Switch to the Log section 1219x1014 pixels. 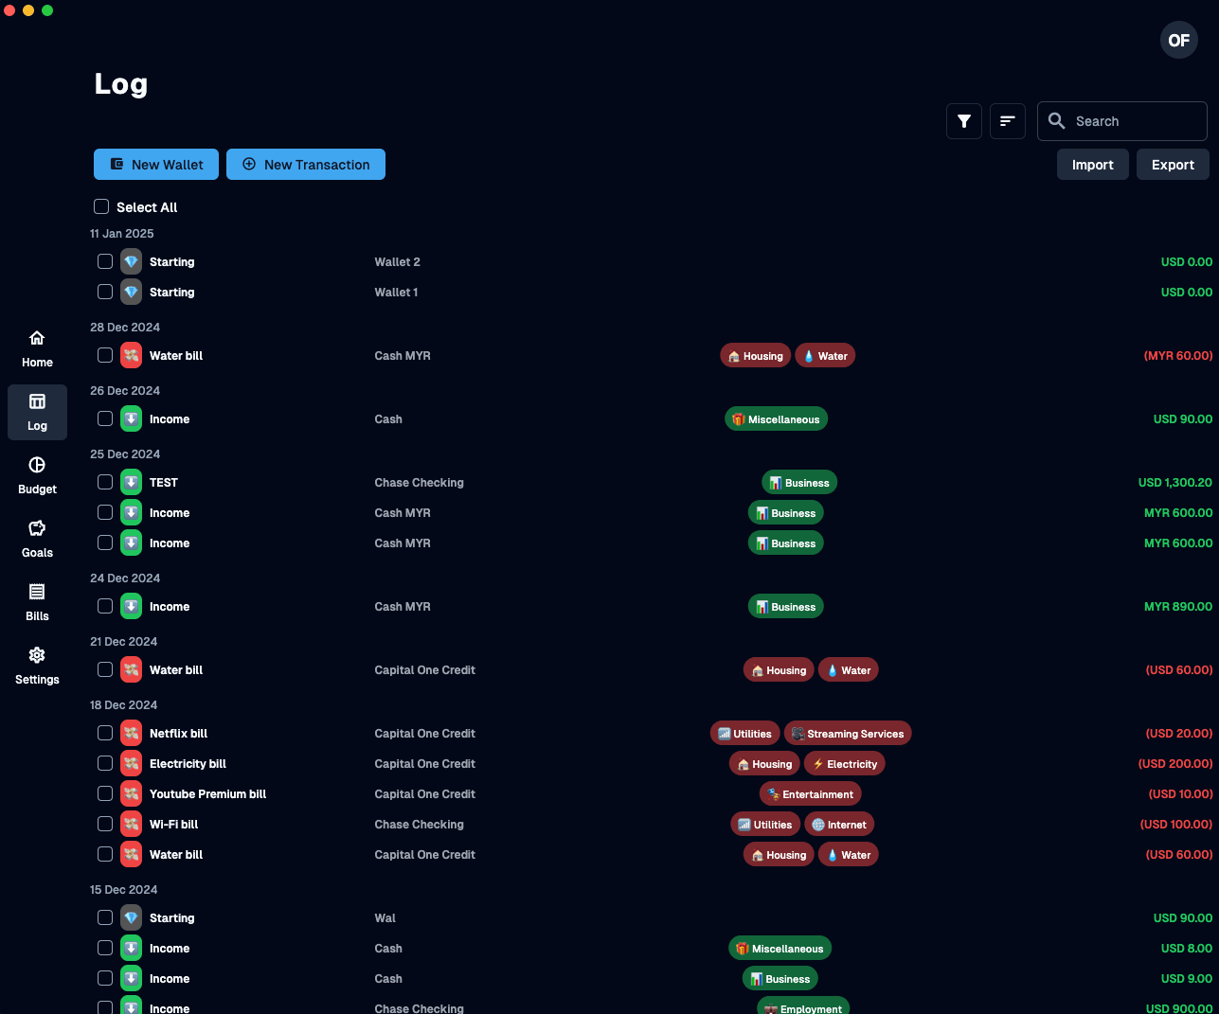[x=37, y=412]
